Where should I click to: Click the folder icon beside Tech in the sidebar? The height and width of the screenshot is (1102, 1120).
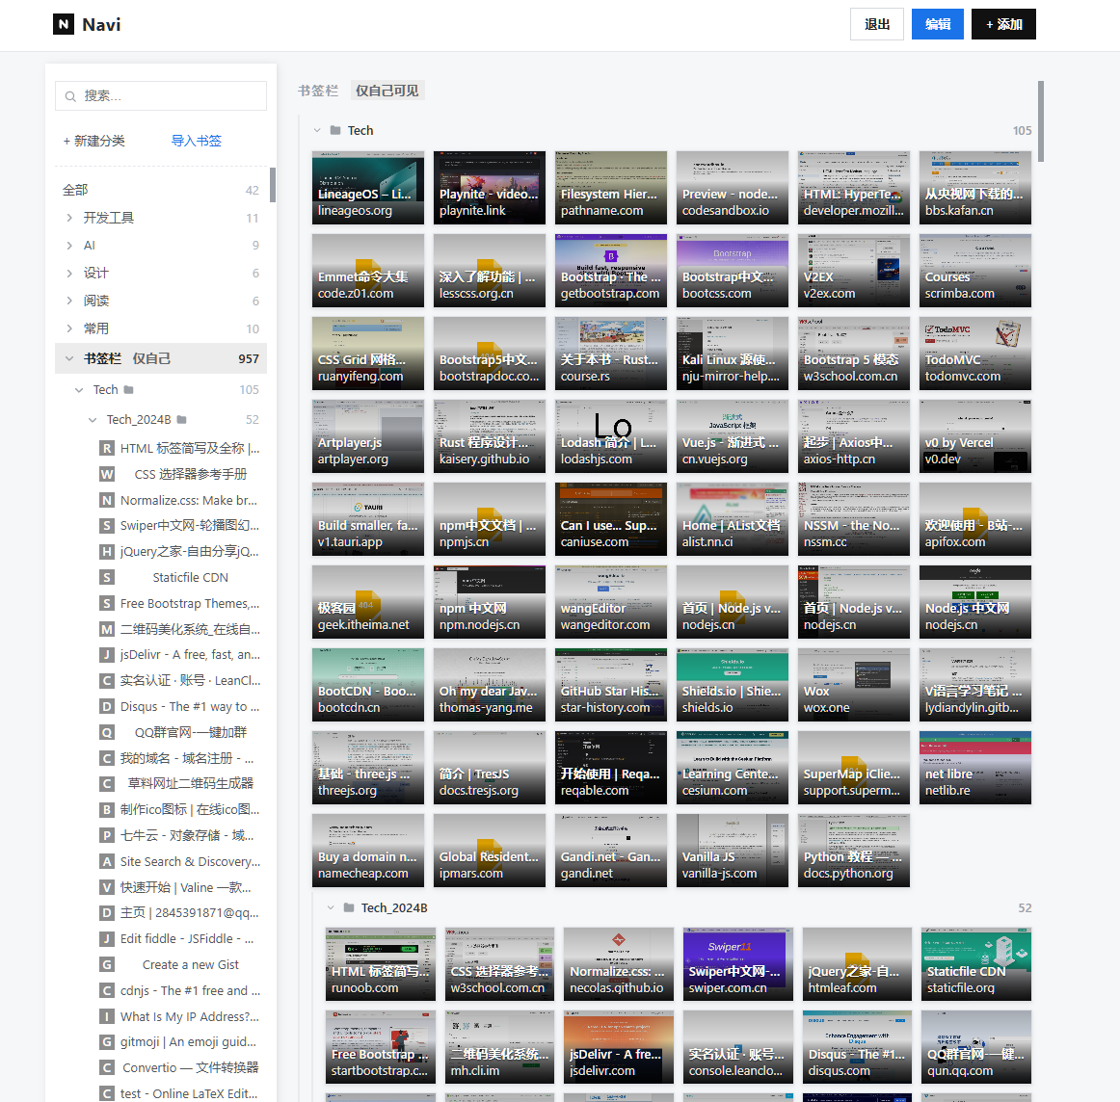(x=128, y=390)
